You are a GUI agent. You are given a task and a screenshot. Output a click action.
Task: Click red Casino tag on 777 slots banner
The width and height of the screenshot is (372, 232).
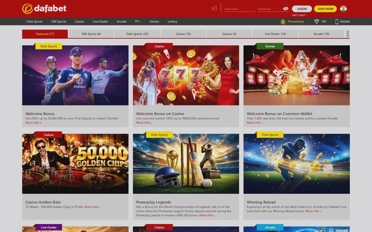click(x=159, y=46)
